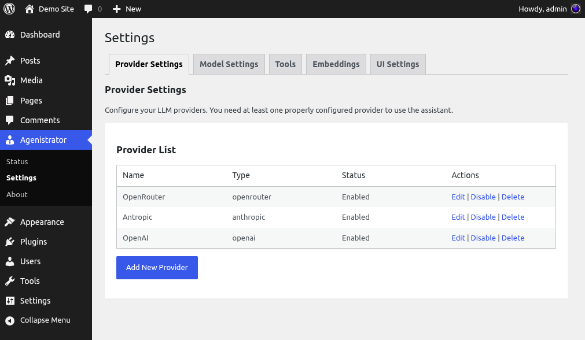Open the WordPress logo menu

point(9,9)
